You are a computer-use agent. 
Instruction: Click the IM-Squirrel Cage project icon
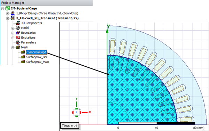pos(7,8)
